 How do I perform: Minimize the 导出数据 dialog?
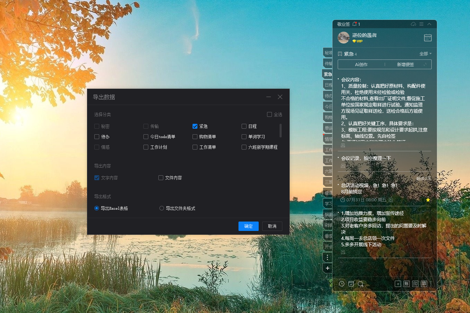[269, 97]
